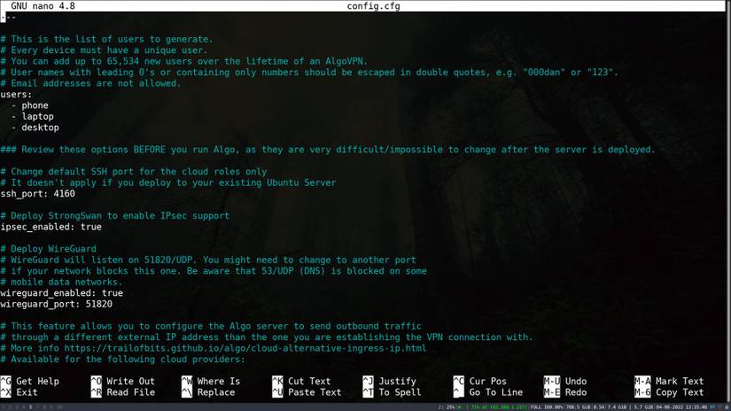Viewport: 731px width, 411px height.
Task: Click the 708.5 GiB disk status entry
Action: [x=578, y=407]
